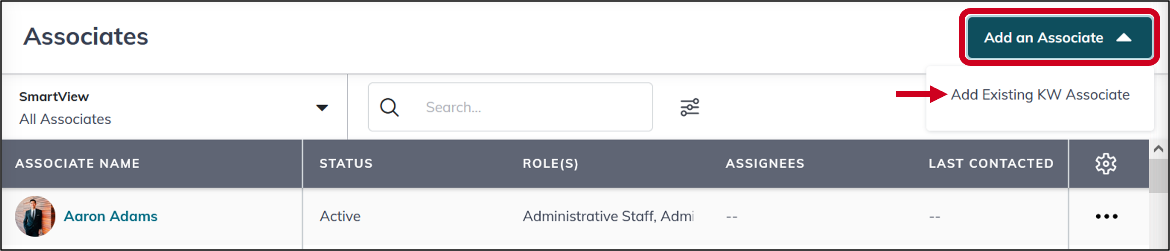Open Aaron Adams's record link
1170x251 pixels.
pos(110,217)
